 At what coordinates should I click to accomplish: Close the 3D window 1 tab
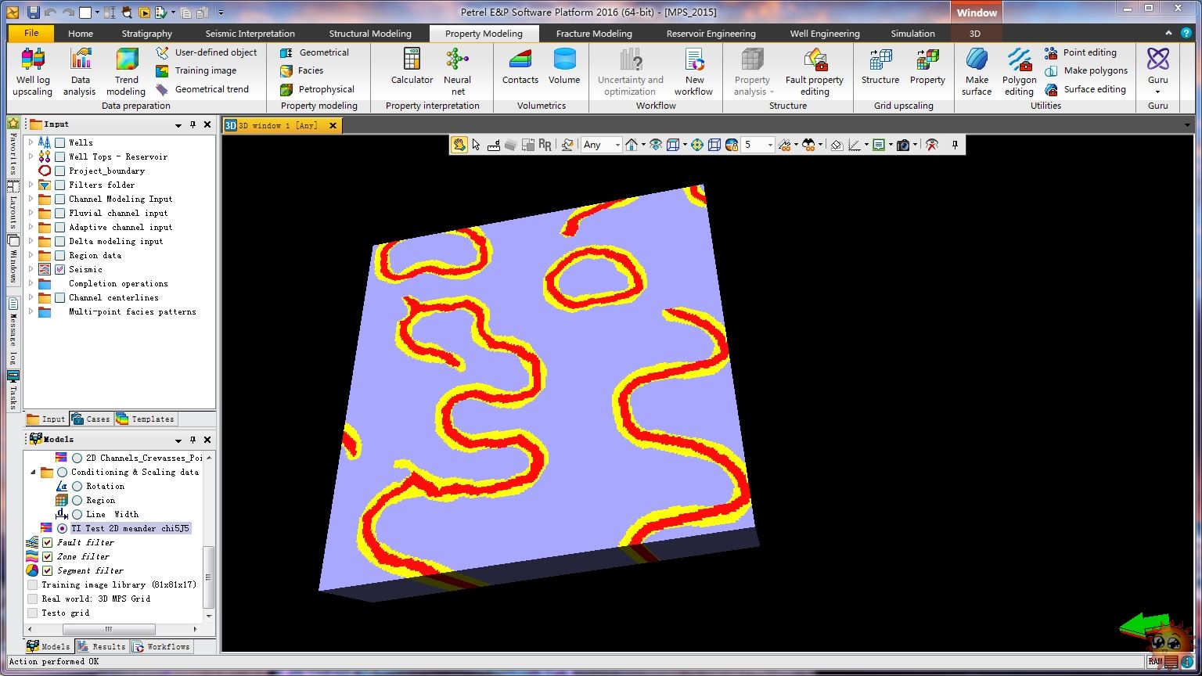click(333, 125)
